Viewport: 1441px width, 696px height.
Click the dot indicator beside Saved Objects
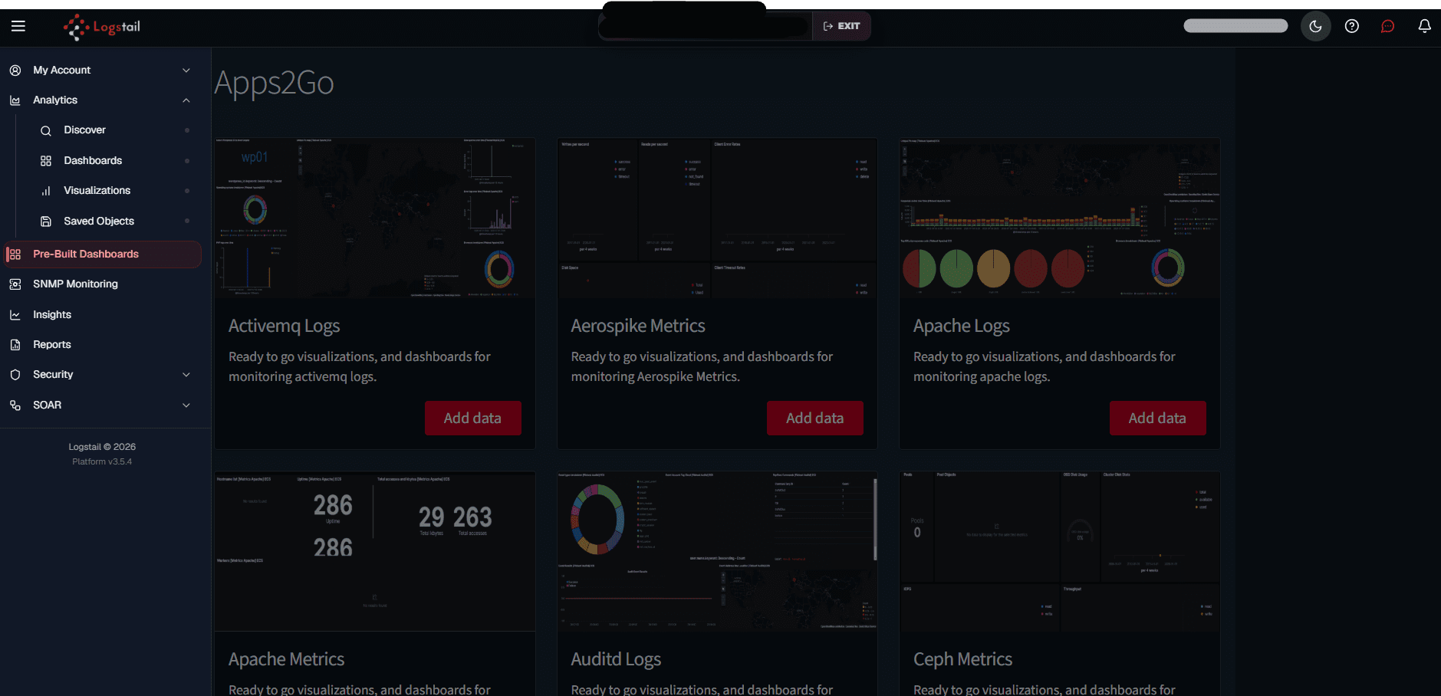tap(187, 222)
